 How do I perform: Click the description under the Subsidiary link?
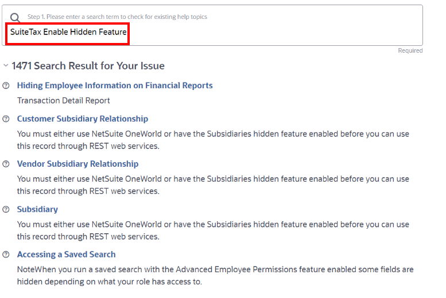tap(213, 230)
